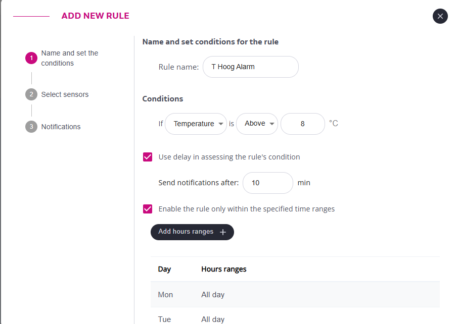
Task: Click the plus icon on Add hours ranges
Action: 223,232
